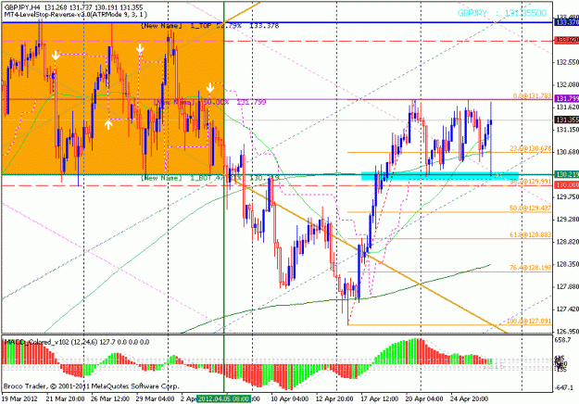Click the 658.7 MACD scale value
This screenshot has width=579, height=404.
[563, 340]
